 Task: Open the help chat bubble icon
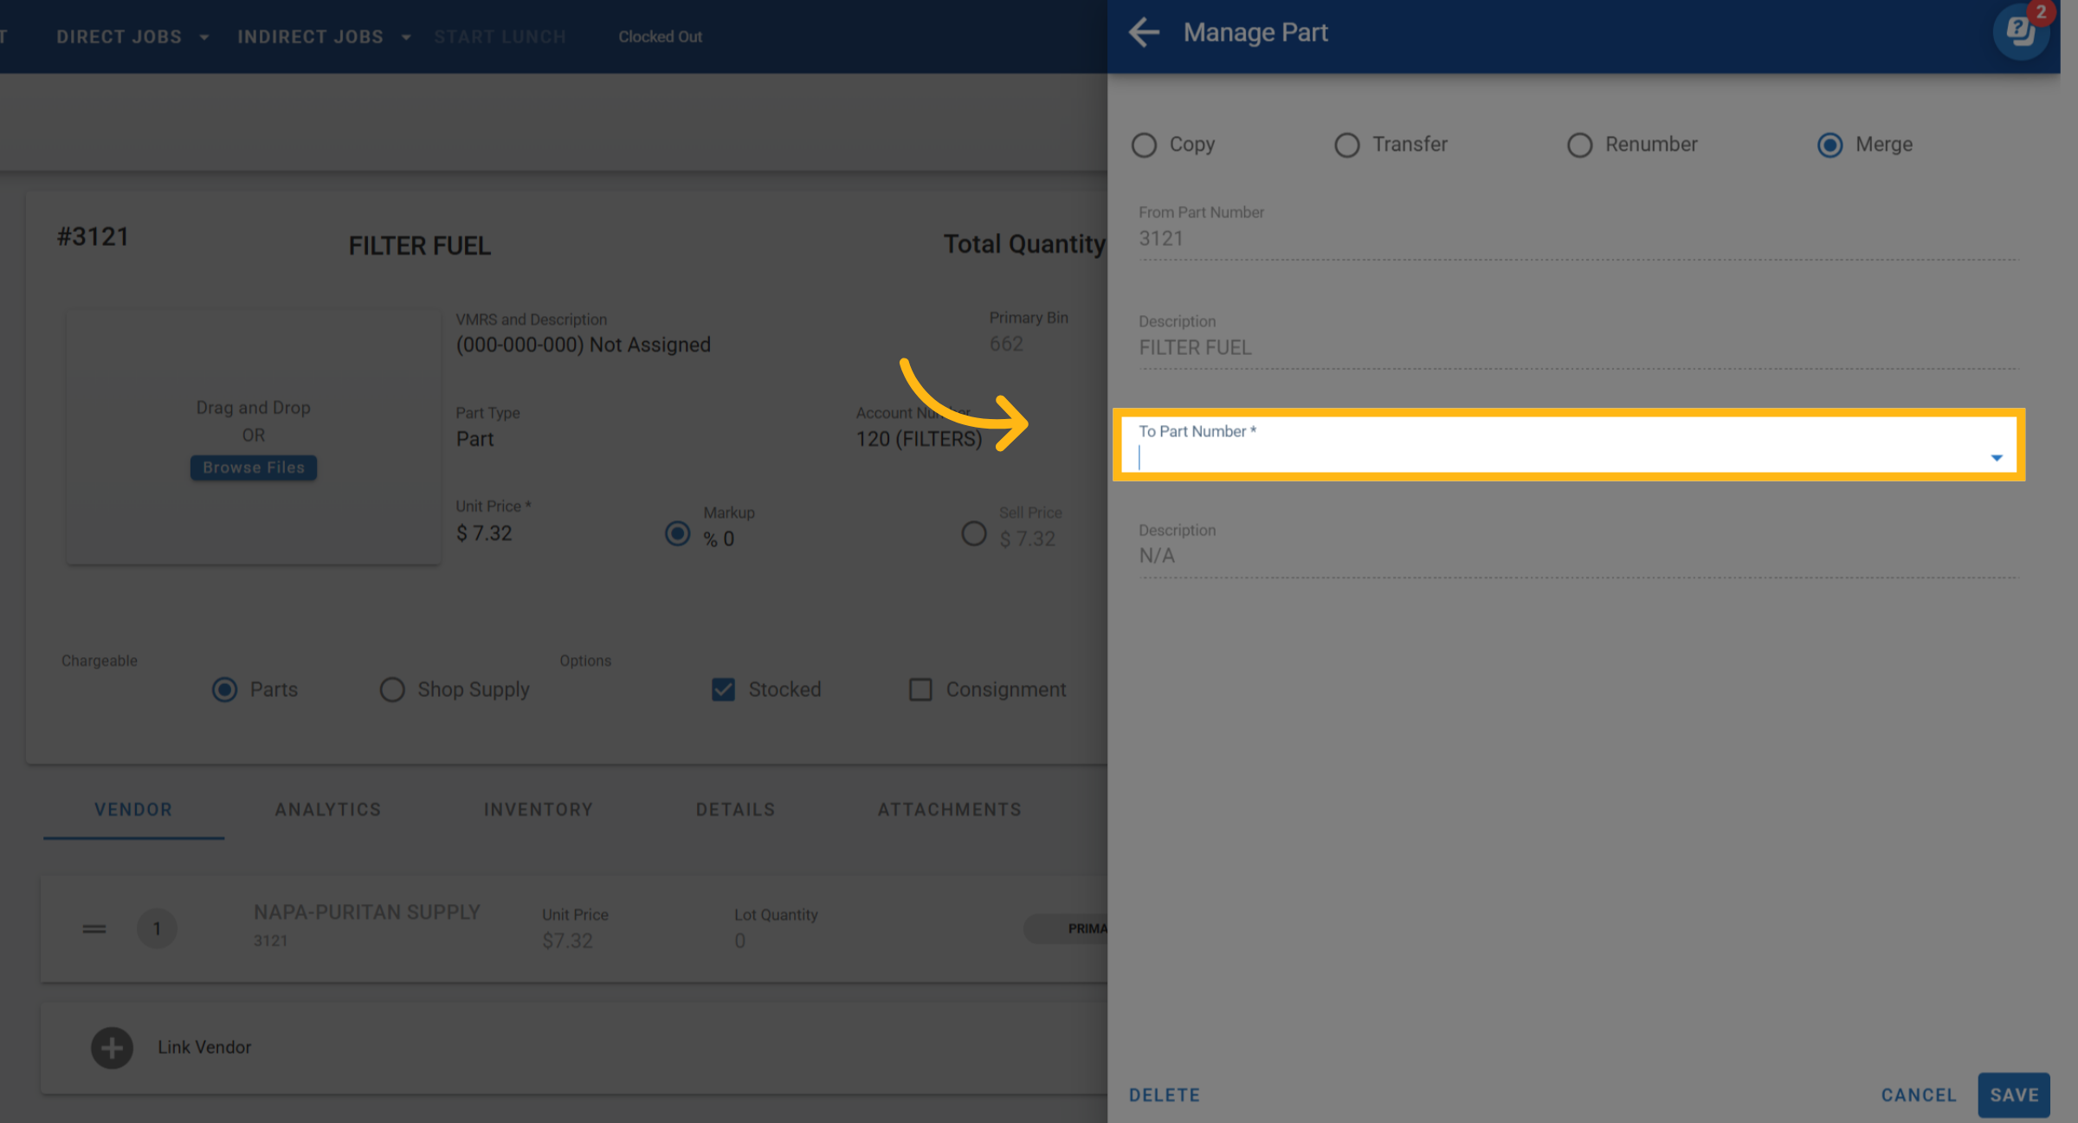click(x=2021, y=33)
